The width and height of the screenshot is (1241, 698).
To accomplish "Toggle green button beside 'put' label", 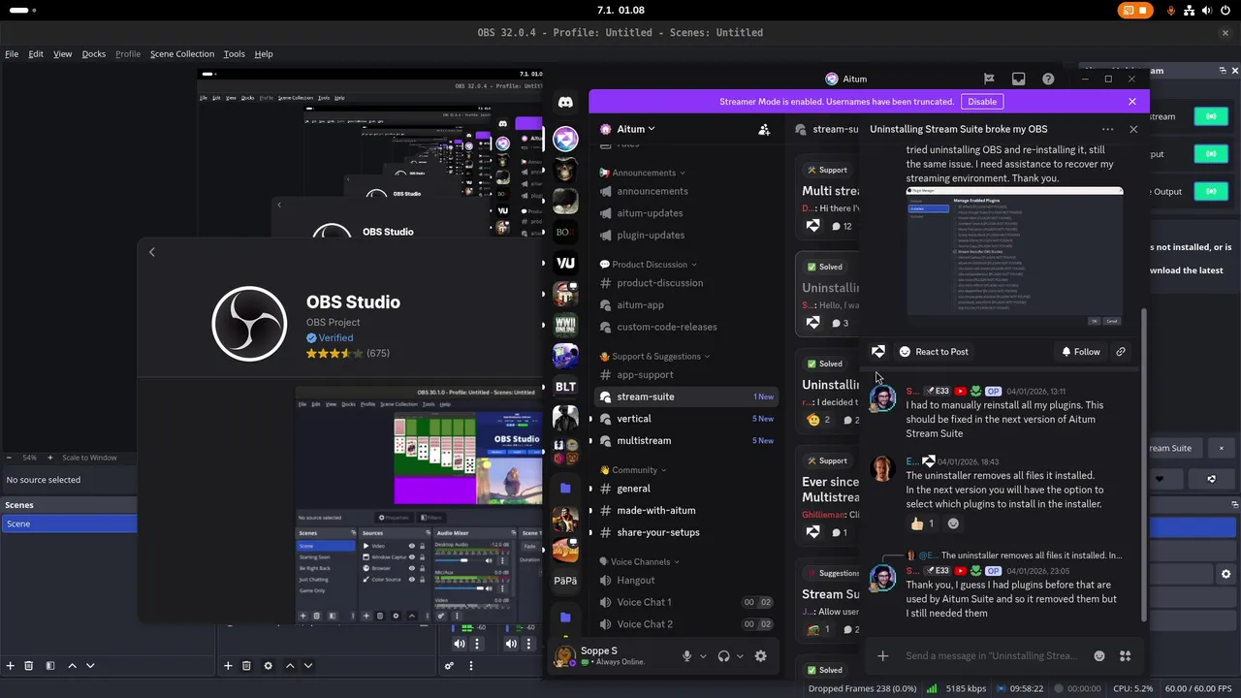I will coord(1211,154).
